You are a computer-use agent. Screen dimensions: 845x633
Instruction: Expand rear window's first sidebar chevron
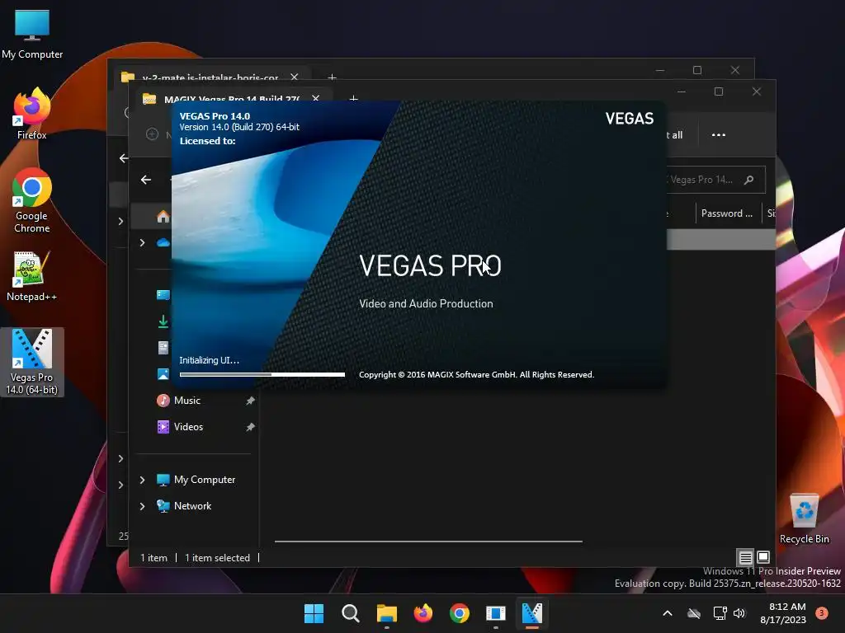coord(120,221)
